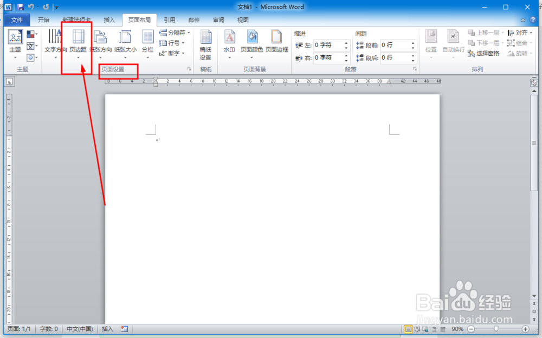Viewport: 542px width, 338px height.
Task: Decrease the right indent value
Action: [x=346, y=61]
